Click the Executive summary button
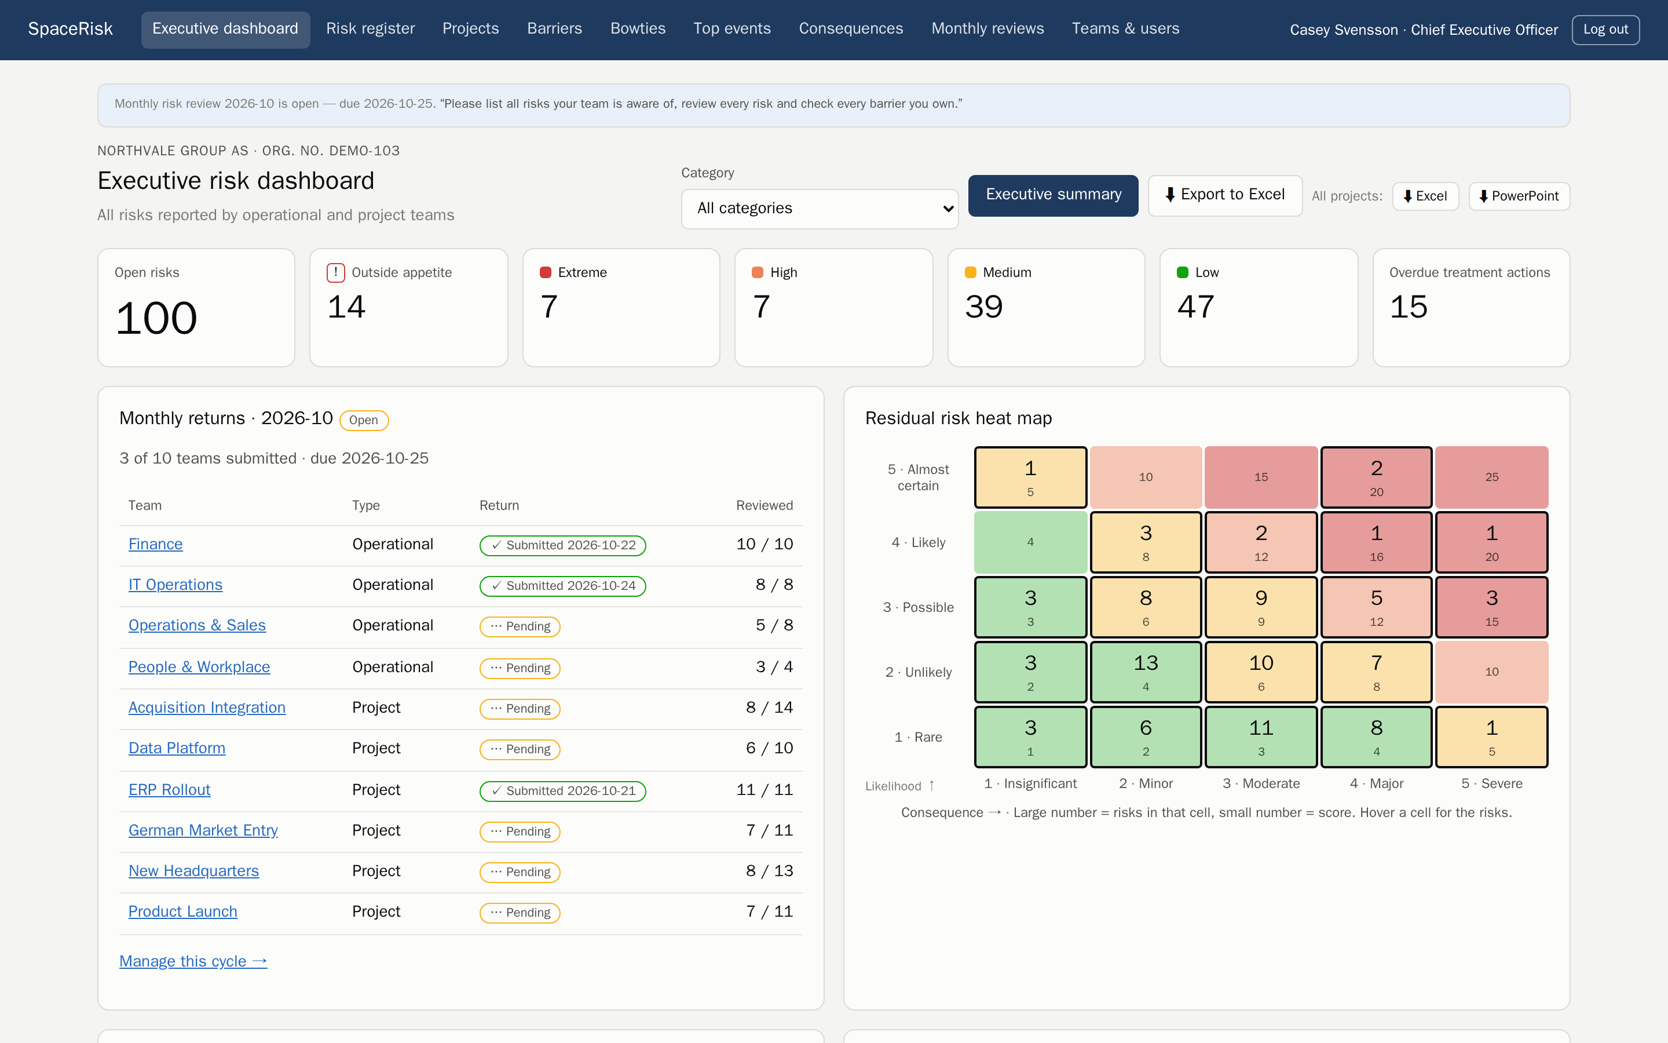This screenshot has width=1668, height=1043. point(1053,195)
